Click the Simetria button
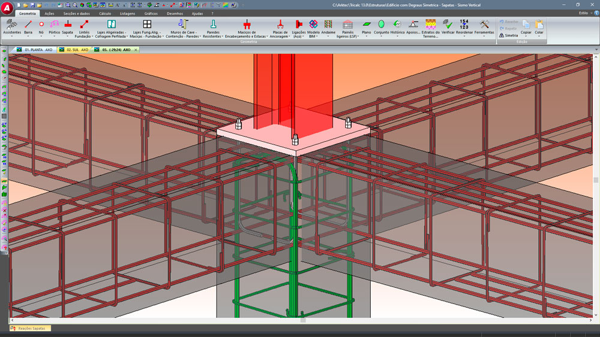 click(509, 35)
